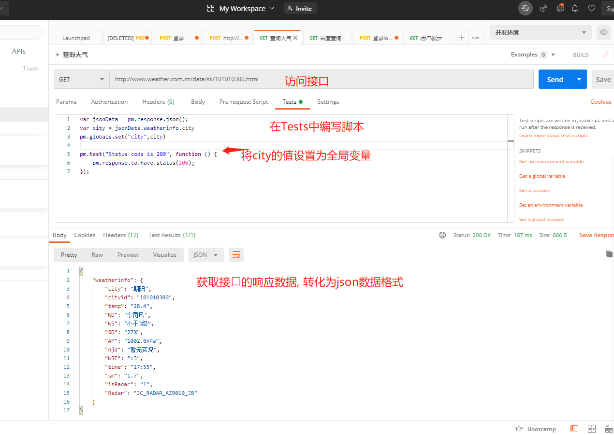Expand the Examples 0 dropdown
614x435 pixels.
[x=553, y=55]
